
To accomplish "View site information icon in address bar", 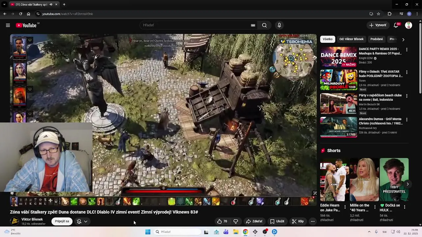I will (38, 14).
